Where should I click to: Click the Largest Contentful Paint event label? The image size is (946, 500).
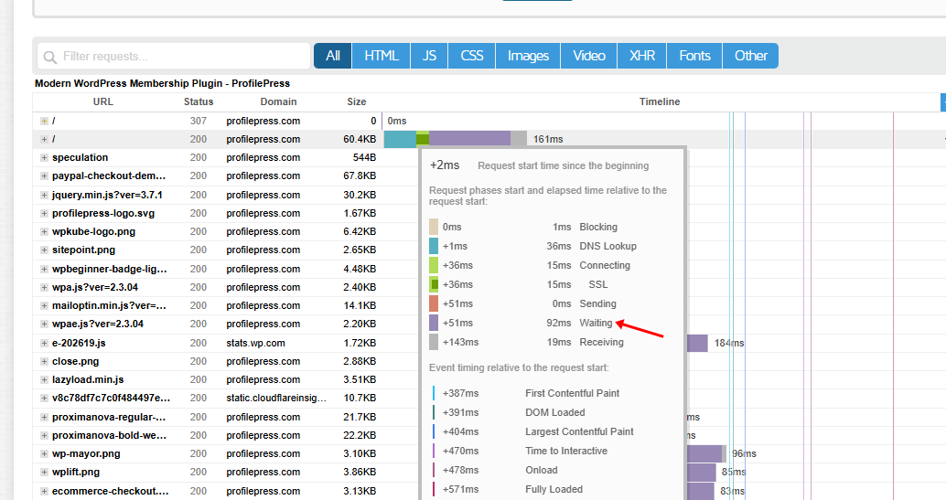coord(579,431)
